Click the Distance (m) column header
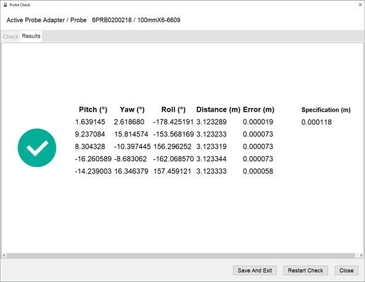Viewport: 365px width, 282px height. tap(218, 110)
